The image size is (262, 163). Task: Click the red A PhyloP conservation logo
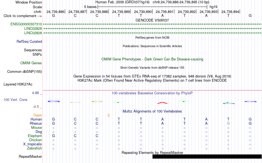coord(162,103)
